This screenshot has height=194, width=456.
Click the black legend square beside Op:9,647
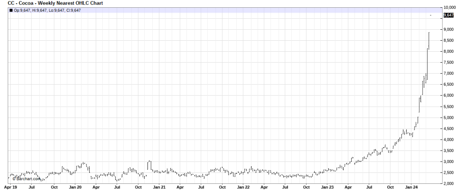11,11
